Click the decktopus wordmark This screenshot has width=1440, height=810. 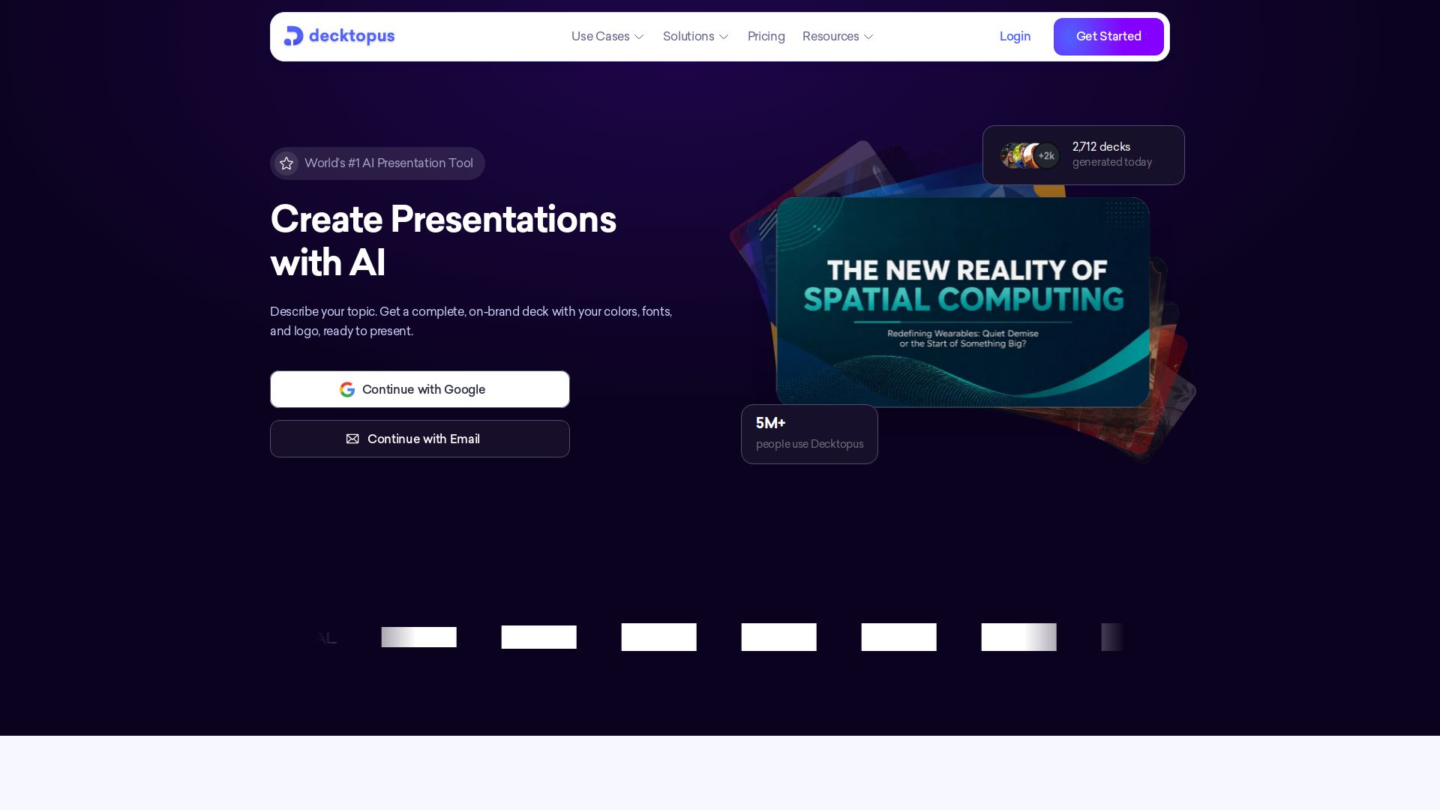352,36
